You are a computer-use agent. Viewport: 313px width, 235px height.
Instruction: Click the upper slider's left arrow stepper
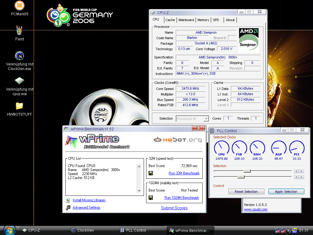296,171
